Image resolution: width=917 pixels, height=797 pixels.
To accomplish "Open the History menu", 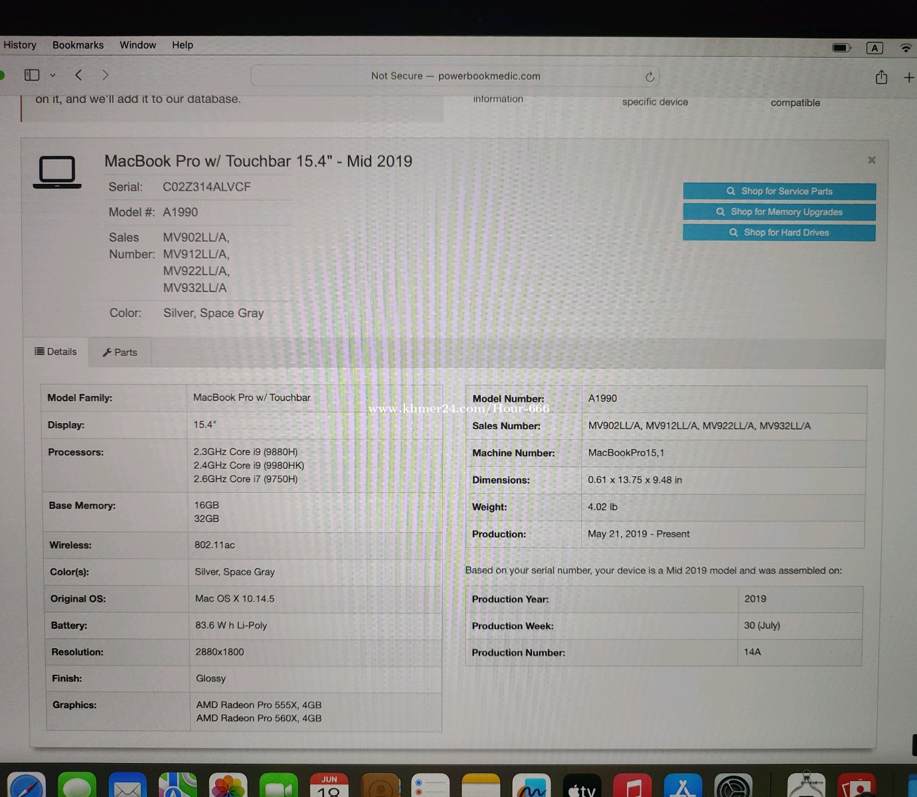I will coord(20,45).
